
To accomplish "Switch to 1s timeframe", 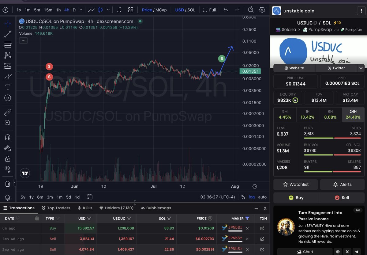I will point(18,10).
